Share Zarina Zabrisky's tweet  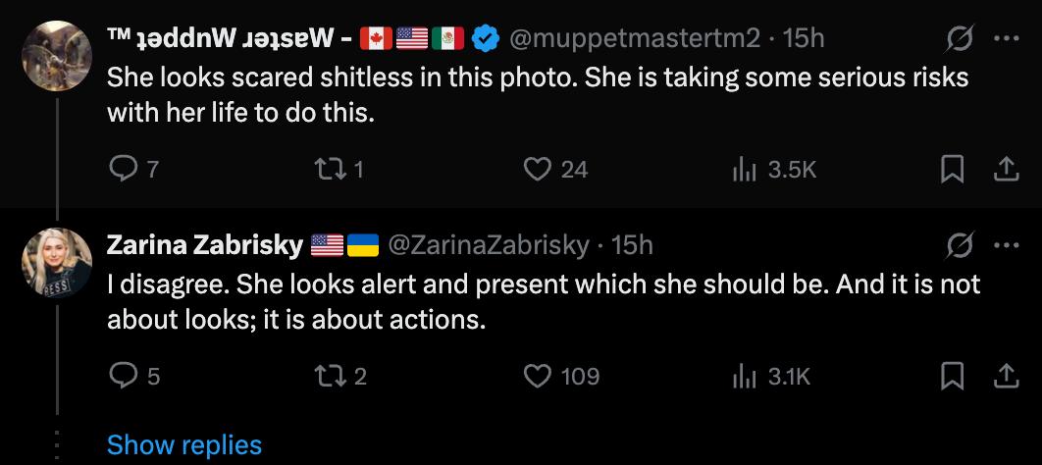1003,376
